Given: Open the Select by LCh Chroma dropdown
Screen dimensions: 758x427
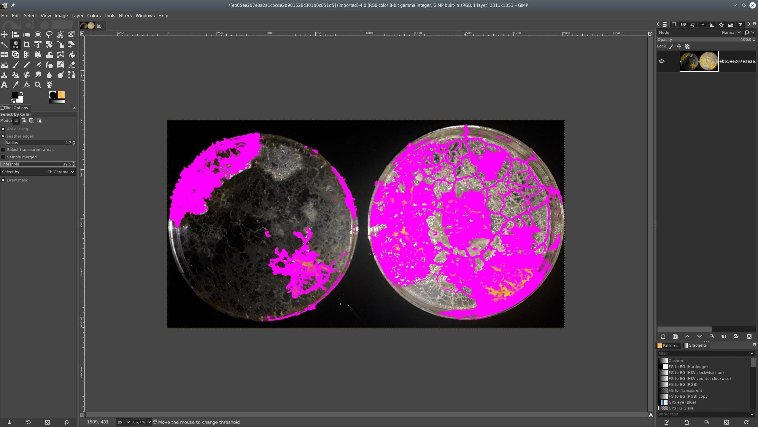Looking at the screenshot, I should coord(38,172).
